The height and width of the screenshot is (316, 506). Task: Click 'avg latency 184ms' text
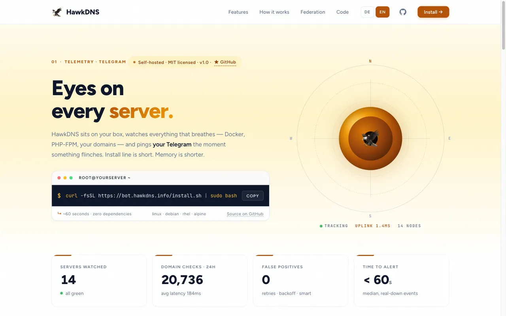(181, 293)
